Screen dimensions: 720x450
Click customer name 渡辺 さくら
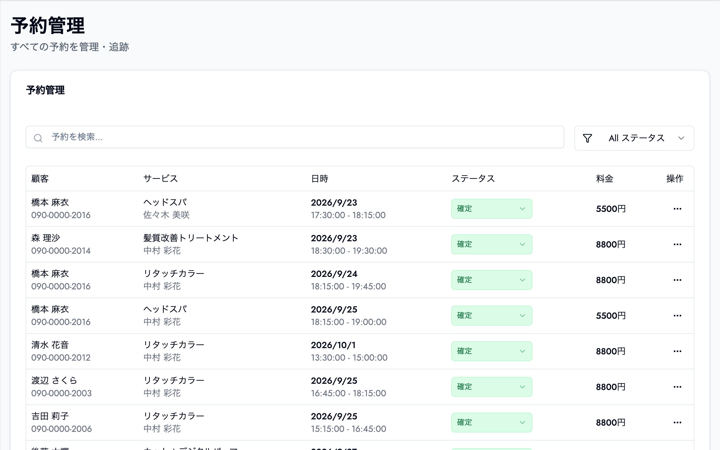point(54,381)
